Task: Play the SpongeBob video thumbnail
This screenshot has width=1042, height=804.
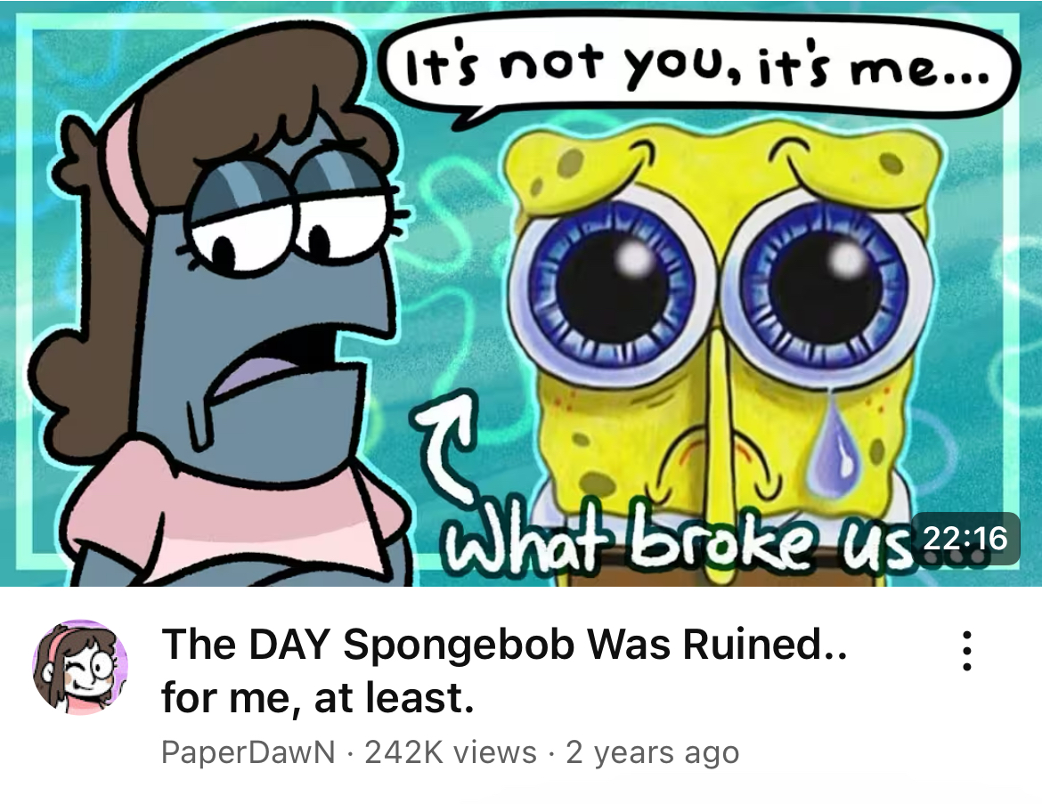Action: [521, 293]
